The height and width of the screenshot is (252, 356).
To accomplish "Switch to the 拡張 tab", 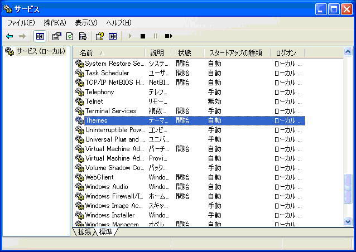I will 84,231.
